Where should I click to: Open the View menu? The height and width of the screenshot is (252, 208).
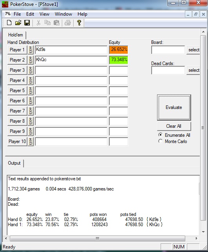click(x=44, y=14)
